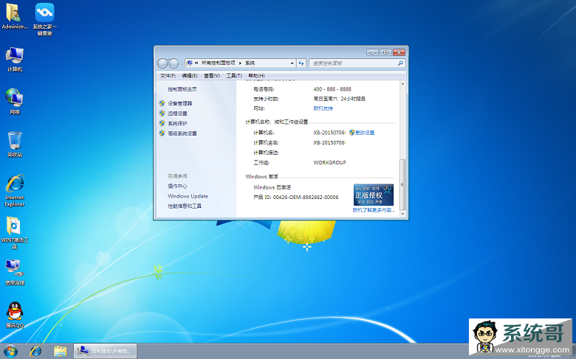Select the phone number 400 - 888 - 8888

[332, 89]
